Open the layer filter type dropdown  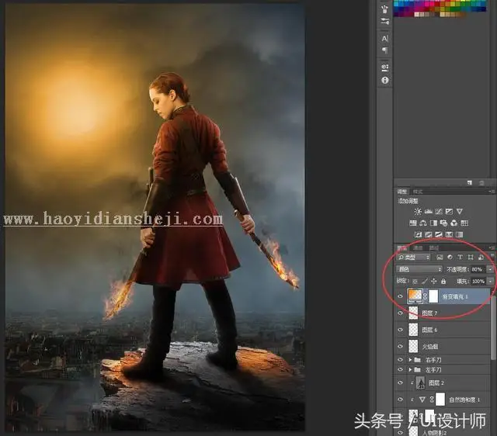pos(413,257)
